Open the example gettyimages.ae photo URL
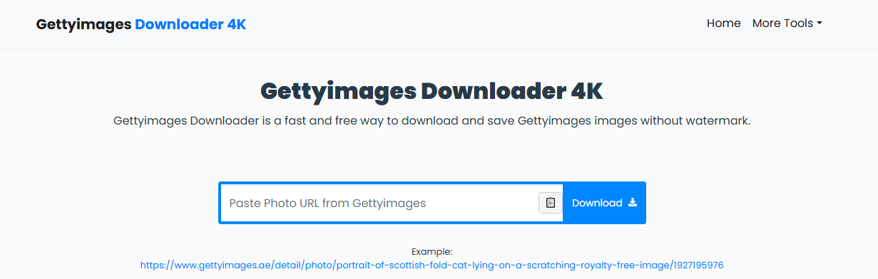Screen dimensions: 878x279 (x=432, y=265)
